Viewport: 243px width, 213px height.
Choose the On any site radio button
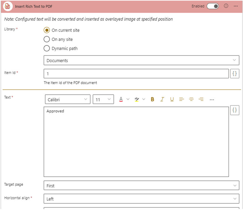47,39
